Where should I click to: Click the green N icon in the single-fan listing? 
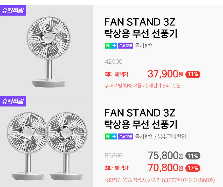(x=108, y=46)
